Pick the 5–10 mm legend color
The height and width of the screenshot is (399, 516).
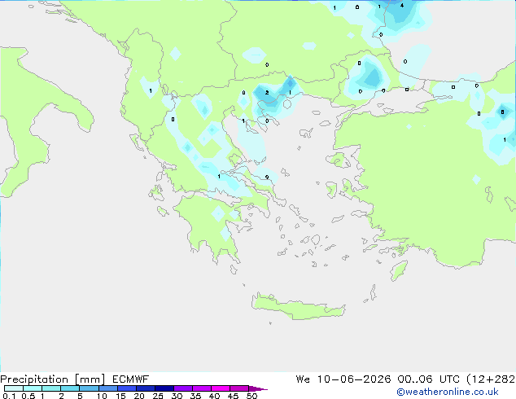(x=89, y=388)
